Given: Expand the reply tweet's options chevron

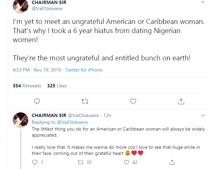Looking at the screenshot, I should pyautogui.click(x=203, y=116).
